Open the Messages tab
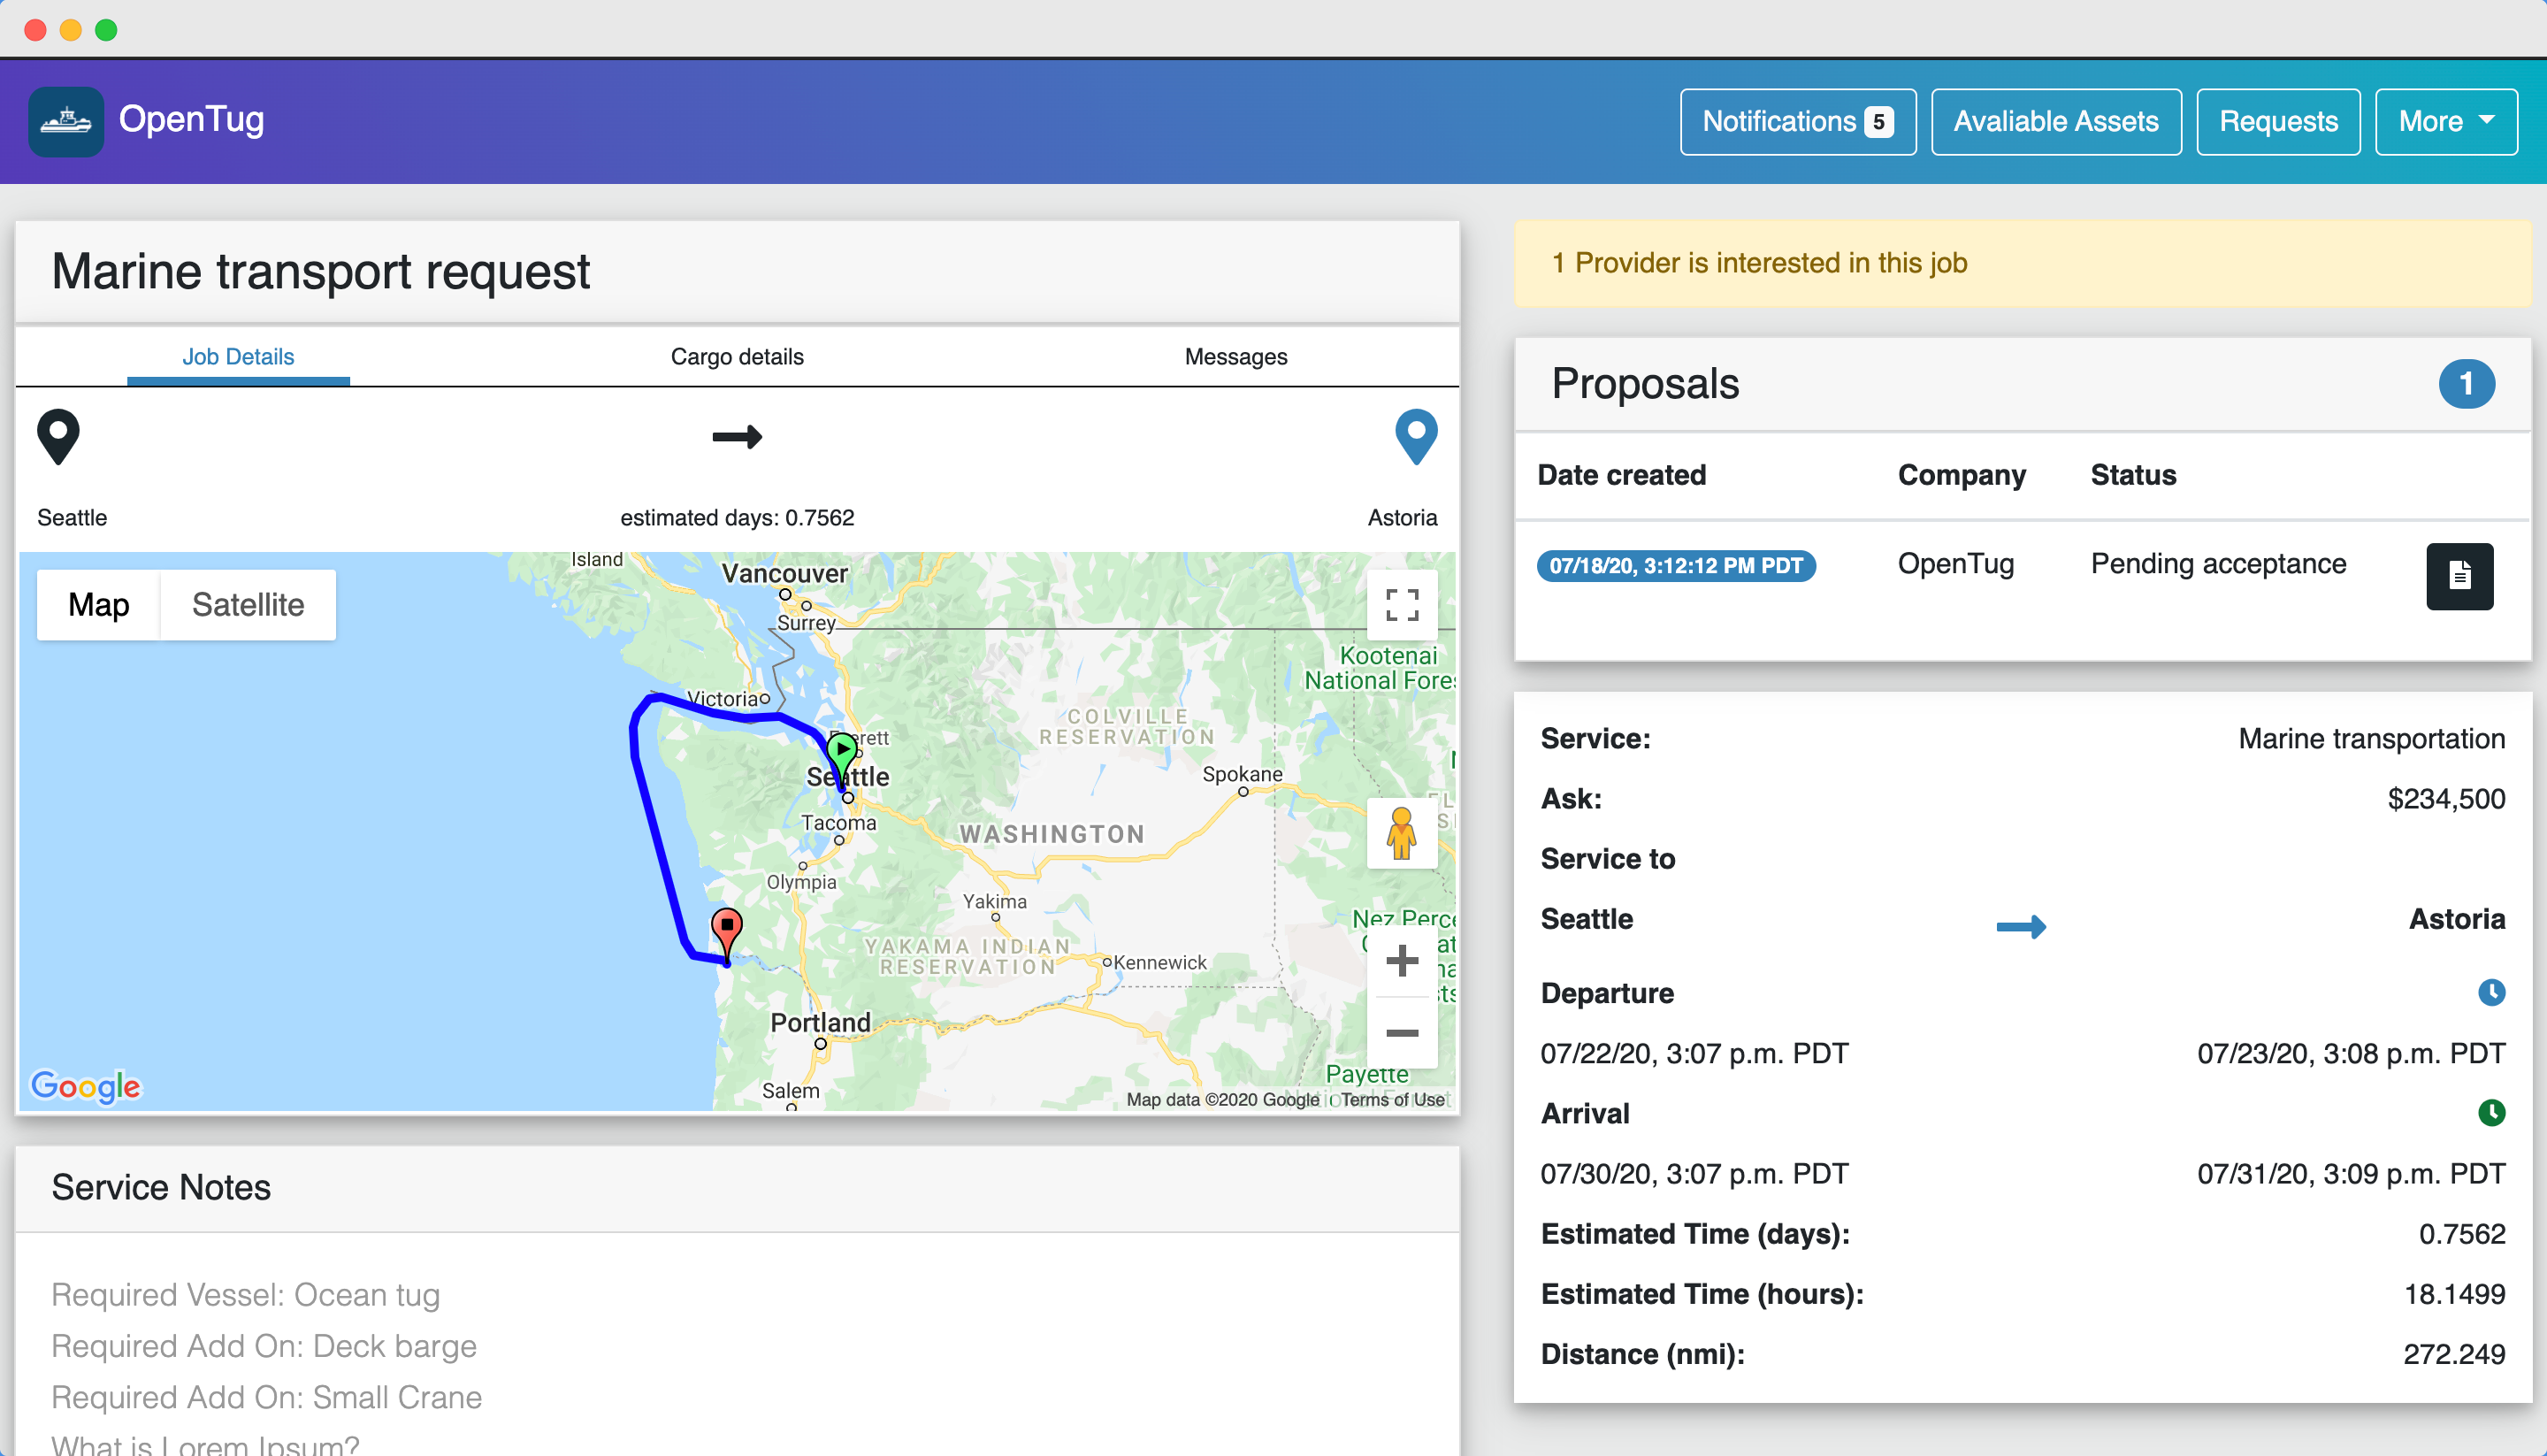Screen dimensions: 2547x1456 (1235, 356)
